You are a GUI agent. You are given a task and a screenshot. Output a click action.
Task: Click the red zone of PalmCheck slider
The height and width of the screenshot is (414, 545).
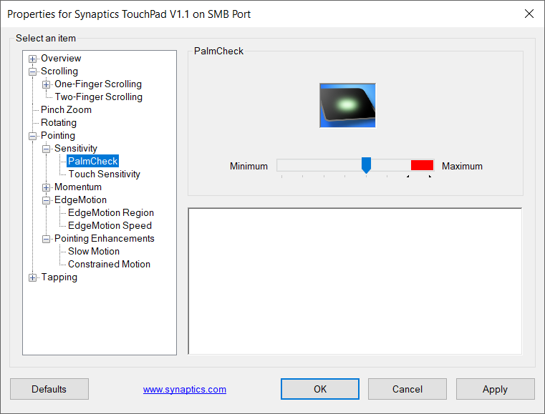[x=422, y=165]
